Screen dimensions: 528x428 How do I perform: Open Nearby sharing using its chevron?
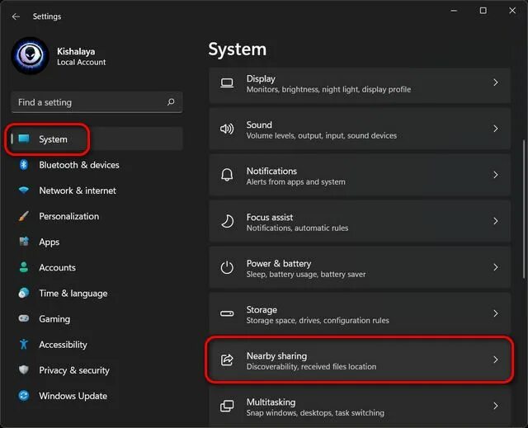tap(495, 360)
